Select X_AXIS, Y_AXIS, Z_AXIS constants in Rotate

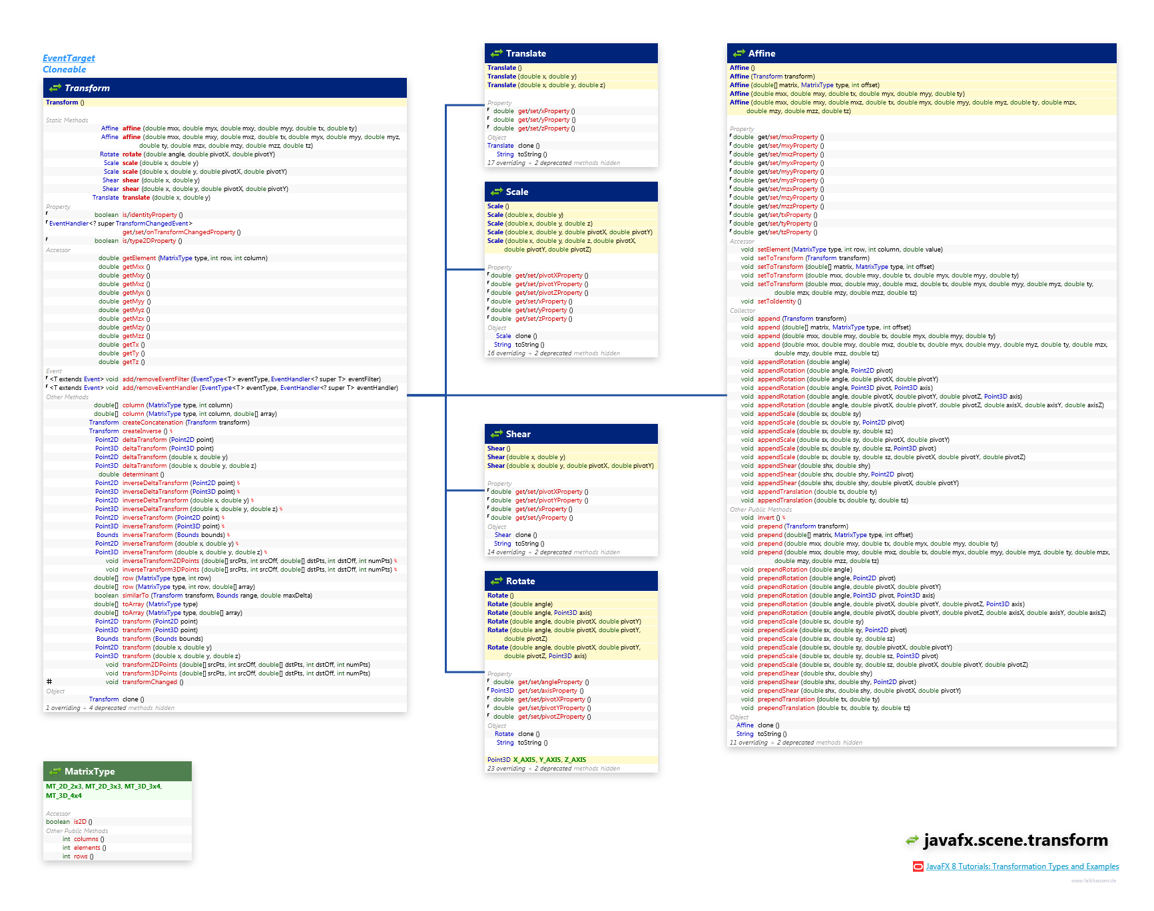coord(549,759)
